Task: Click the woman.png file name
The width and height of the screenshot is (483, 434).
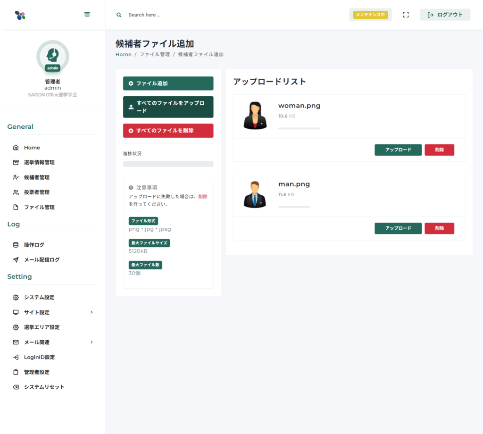Action: pyautogui.click(x=300, y=106)
